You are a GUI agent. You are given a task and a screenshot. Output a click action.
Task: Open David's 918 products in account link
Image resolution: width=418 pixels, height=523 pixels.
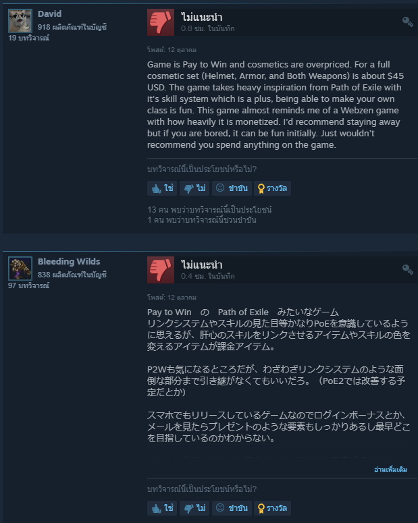click(x=72, y=27)
